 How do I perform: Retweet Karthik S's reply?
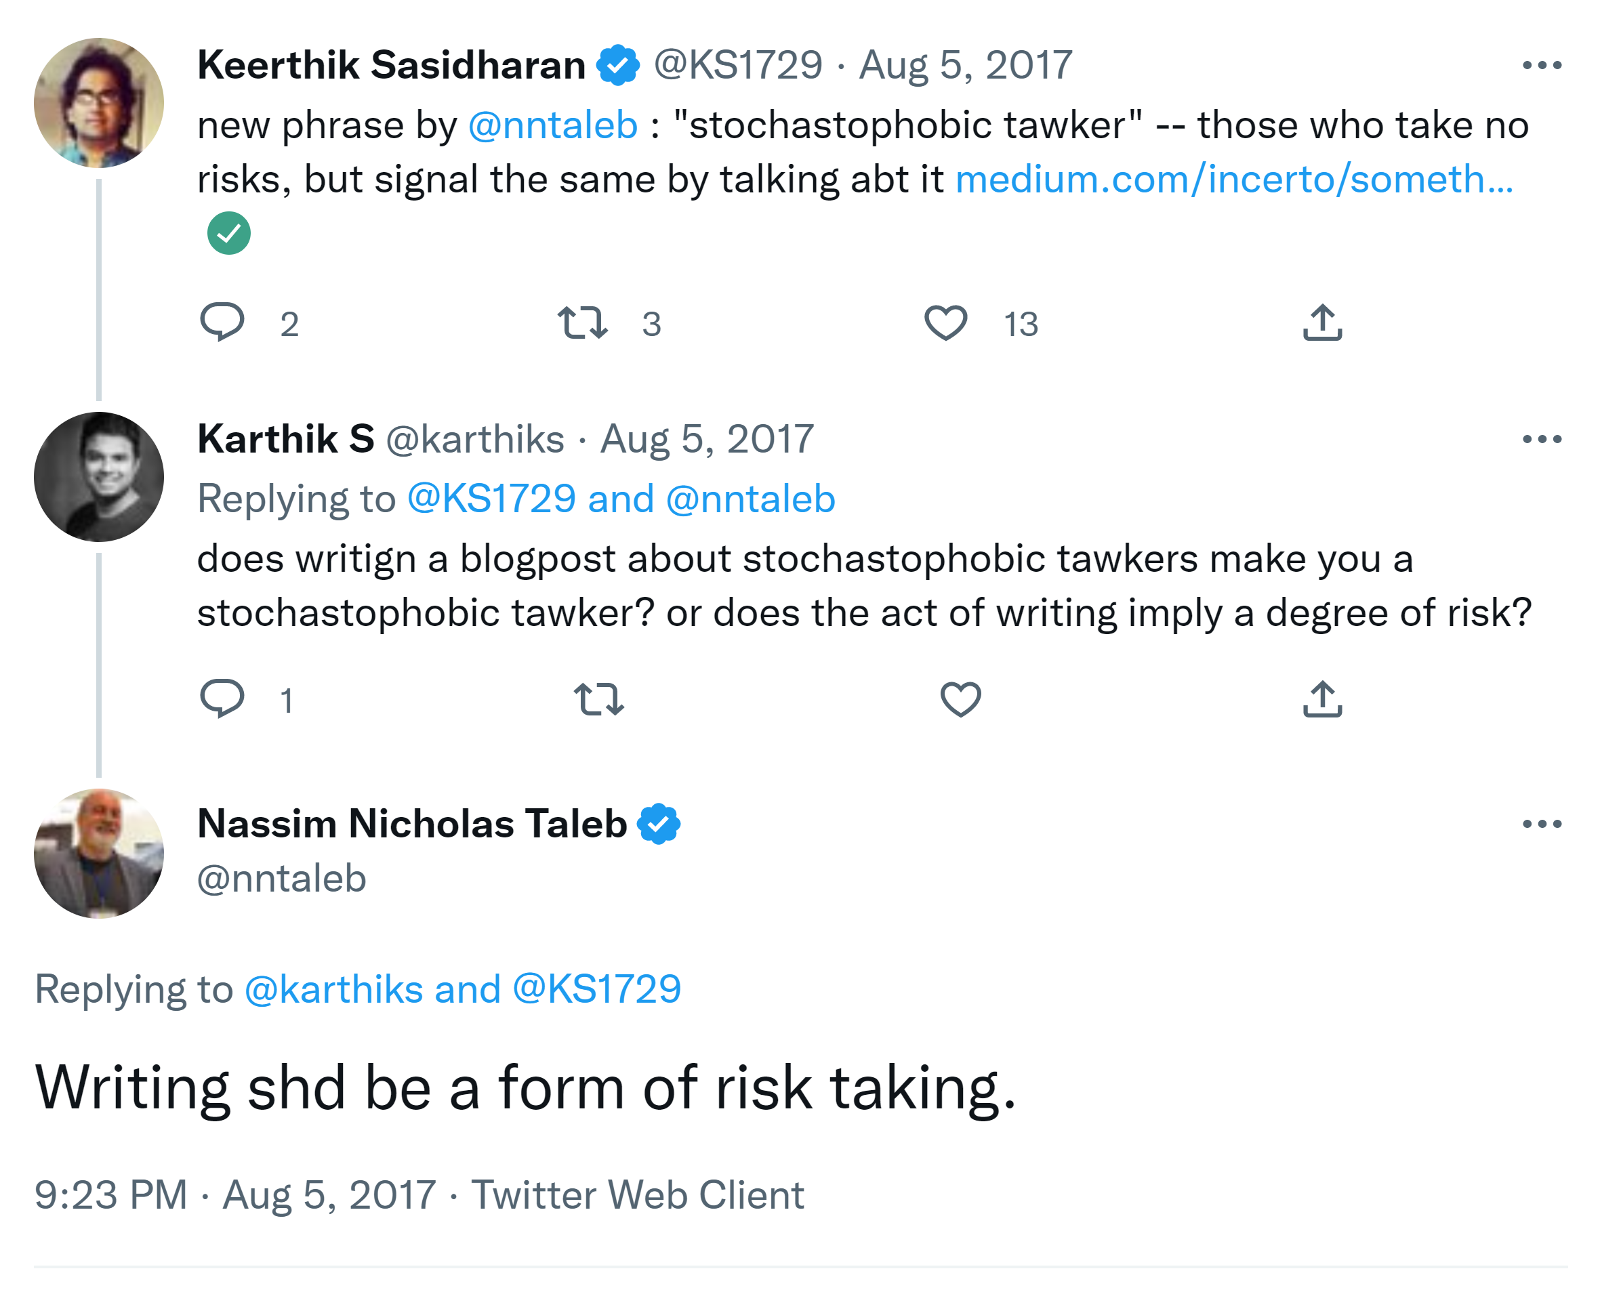[598, 699]
